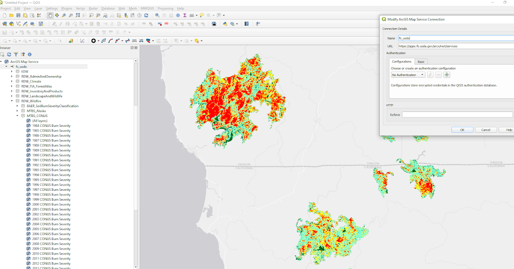Create a new project with the blank page icon
This screenshot has width=514, height=269.
click(5, 15)
